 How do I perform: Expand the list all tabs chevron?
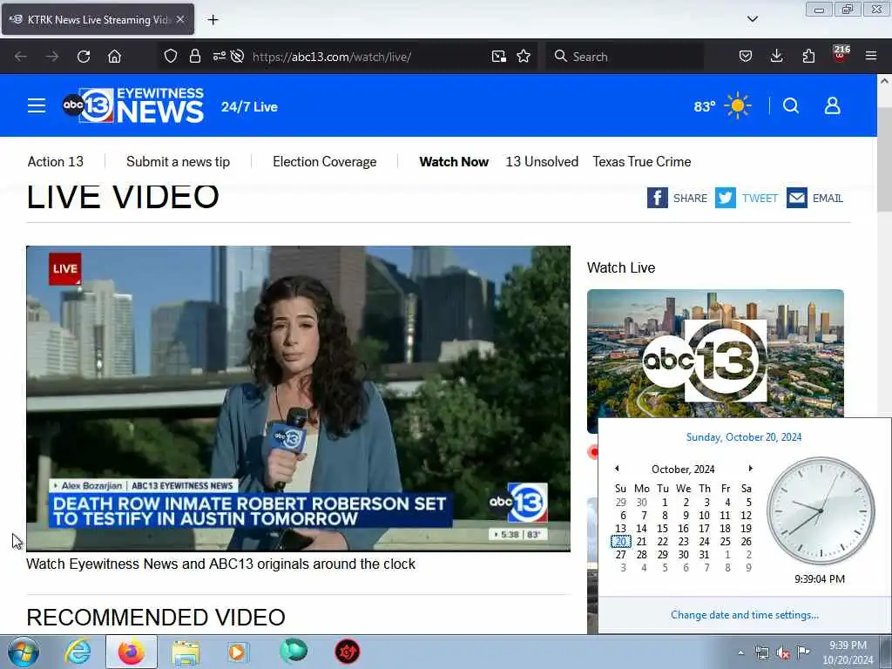click(752, 19)
